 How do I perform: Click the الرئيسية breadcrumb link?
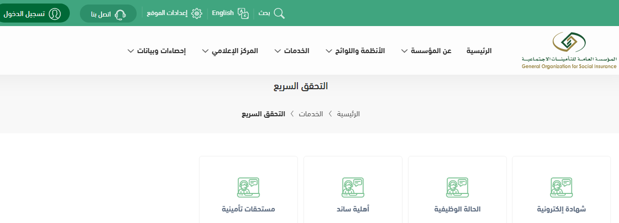point(348,114)
